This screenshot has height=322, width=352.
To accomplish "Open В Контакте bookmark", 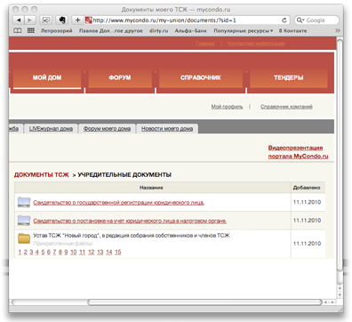I will coord(292,30).
